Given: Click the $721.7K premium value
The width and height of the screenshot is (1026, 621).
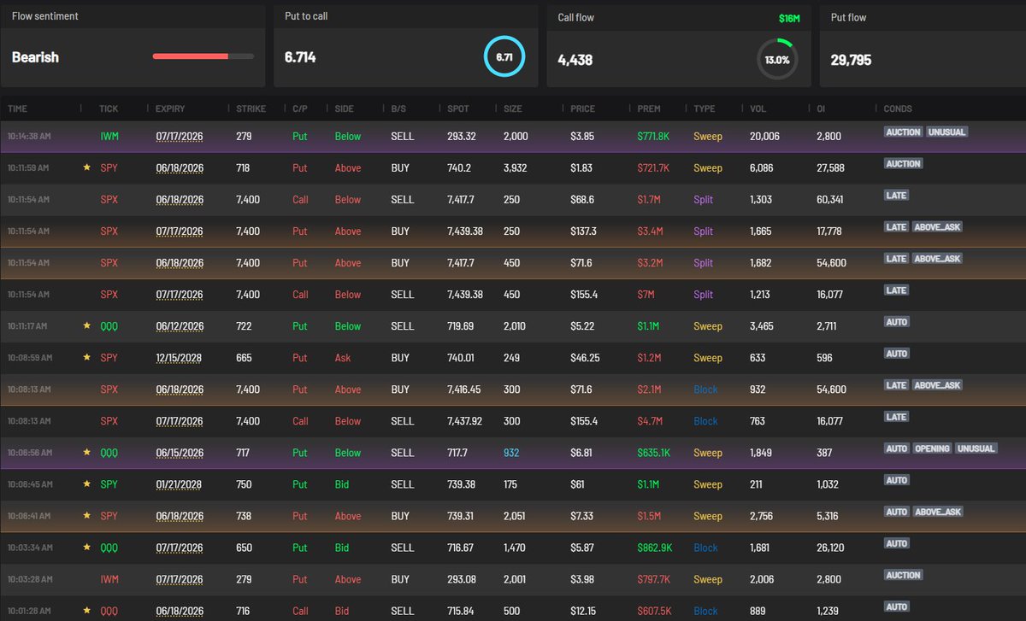Looking at the screenshot, I should pyautogui.click(x=655, y=168).
